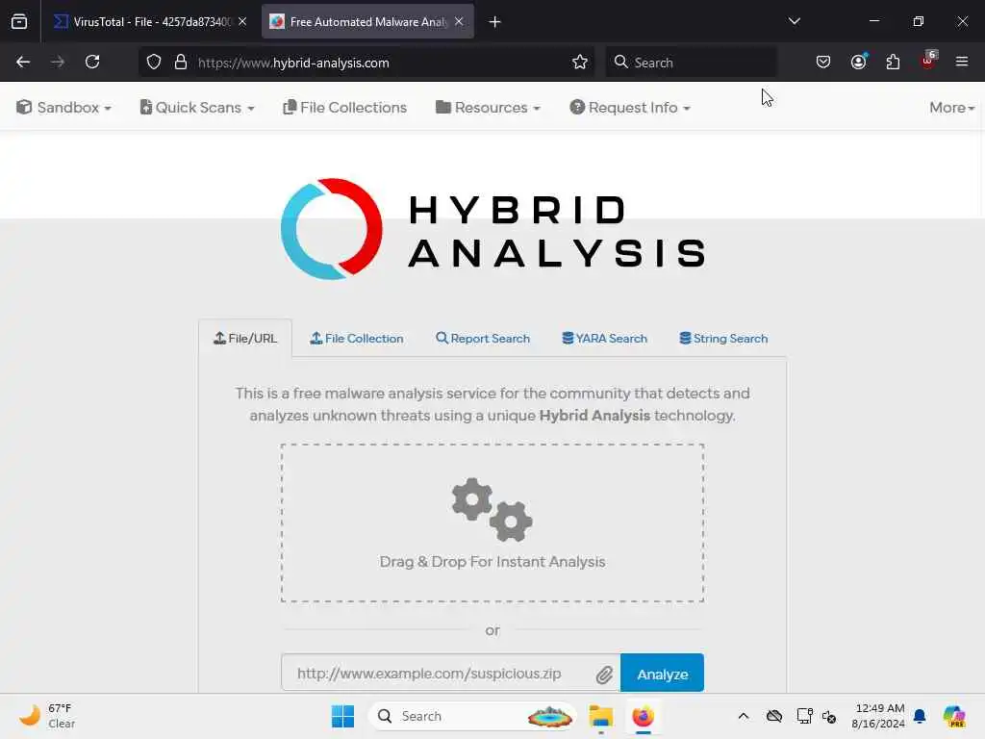The width and height of the screenshot is (985, 739).
Task: Switch to the VirusTotal tab
Action: 151,21
